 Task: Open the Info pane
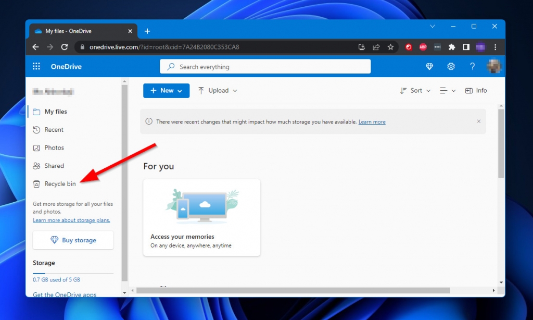476,90
